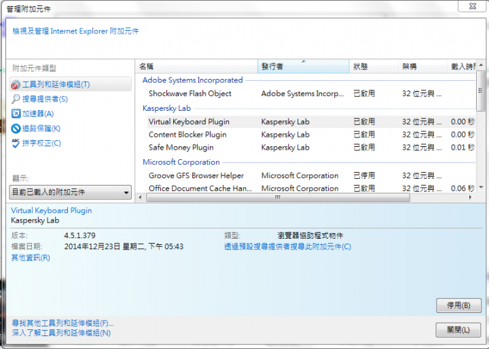Click the 追蹤保護 blocked-circle icon
Image resolution: width=489 pixels, height=349 pixels.
tap(16, 129)
